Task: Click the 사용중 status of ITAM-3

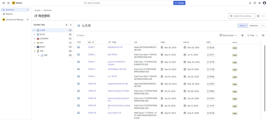Action: (234, 62)
